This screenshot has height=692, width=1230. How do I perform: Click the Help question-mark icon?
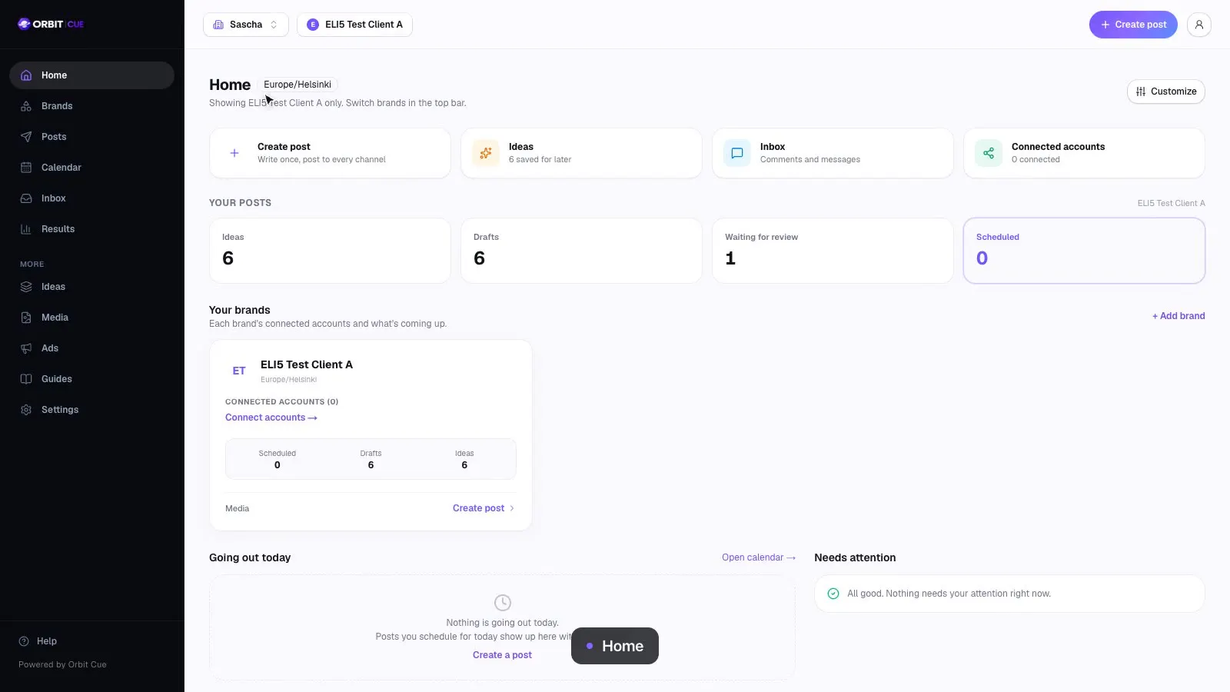[24, 641]
